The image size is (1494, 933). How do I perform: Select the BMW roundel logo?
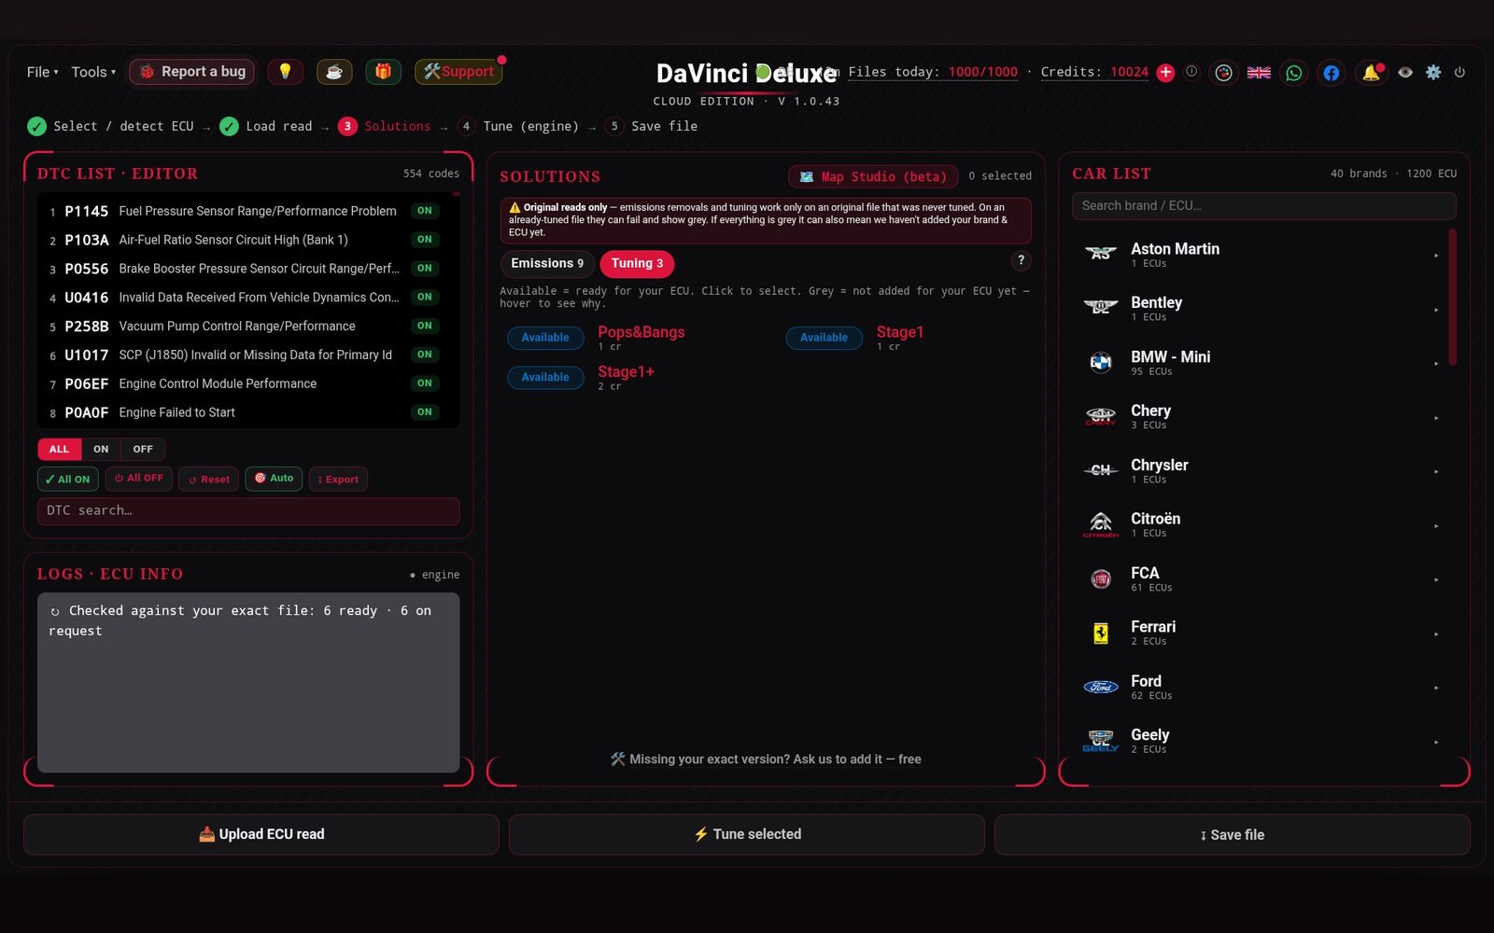click(x=1101, y=362)
